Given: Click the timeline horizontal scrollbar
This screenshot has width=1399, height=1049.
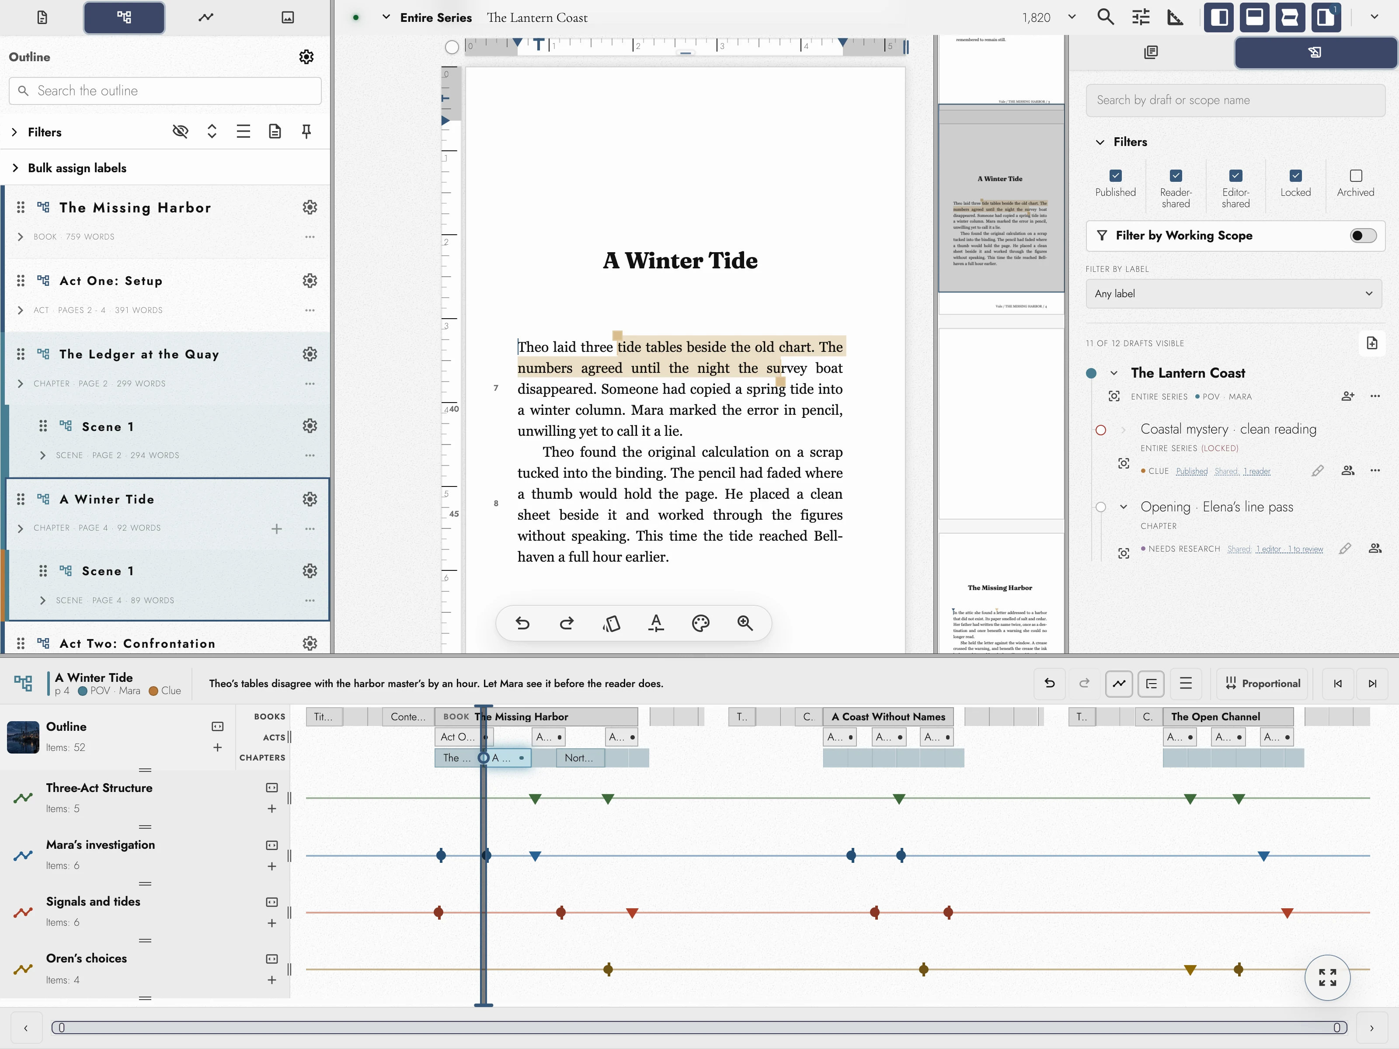Looking at the screenshot, I should [x=699, y=1028].
